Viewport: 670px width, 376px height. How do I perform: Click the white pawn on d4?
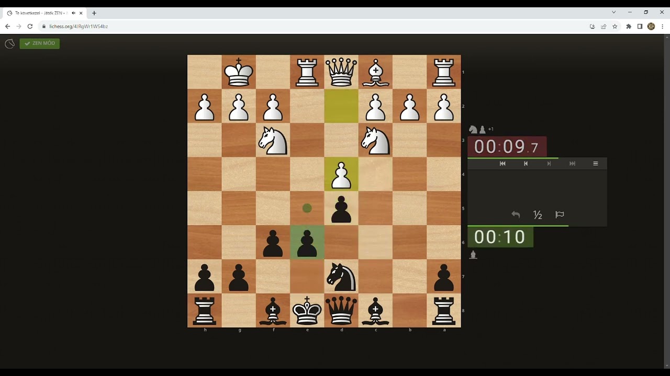[x=341, y=174]
